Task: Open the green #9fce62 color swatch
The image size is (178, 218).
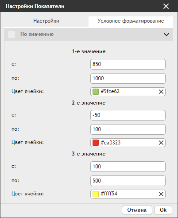Action: (x=96, y=92)
